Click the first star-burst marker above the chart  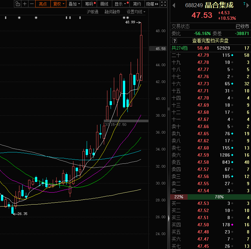(x=19, y=18)
